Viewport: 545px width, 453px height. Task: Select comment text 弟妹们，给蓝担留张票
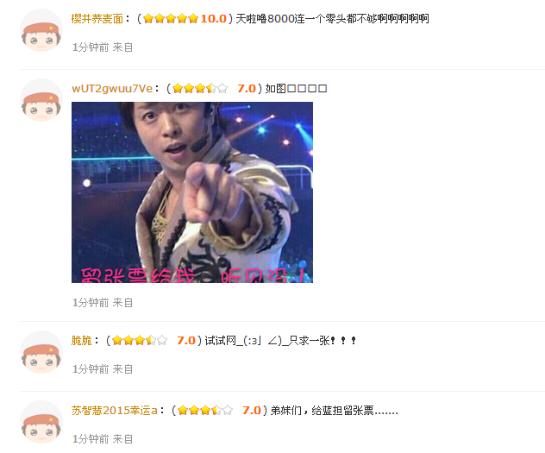(x=323, y=410)
